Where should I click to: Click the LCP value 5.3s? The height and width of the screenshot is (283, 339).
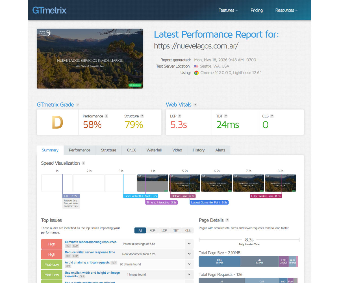coord(179,125)
